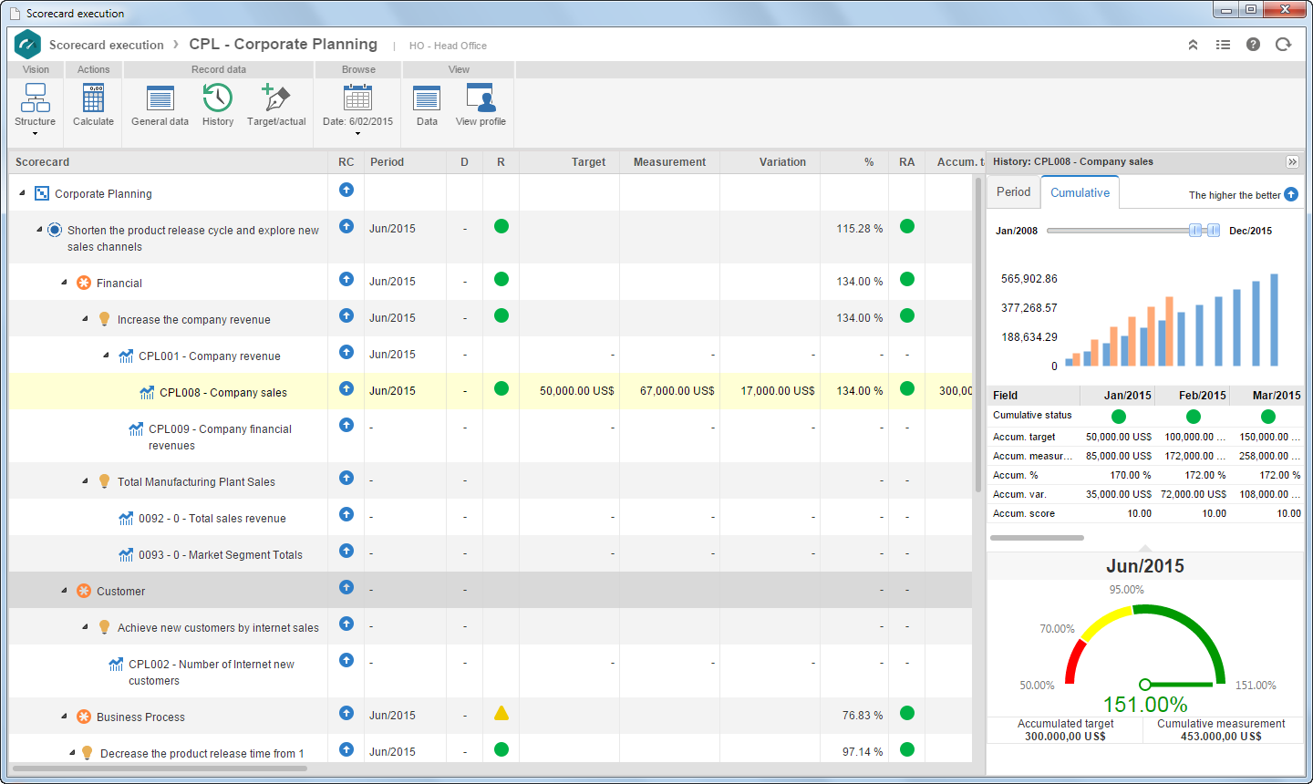Image resolution: width=1313 pixels, height=784 pixels.
Task: Select the Target/actual tool
Action: click(x=276, y=105)
